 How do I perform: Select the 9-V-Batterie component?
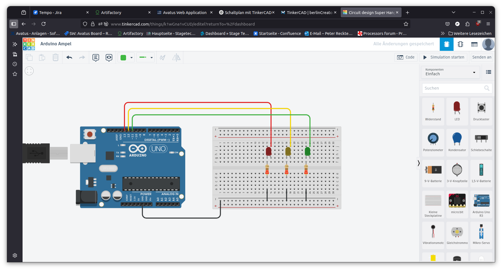(433, 173)
